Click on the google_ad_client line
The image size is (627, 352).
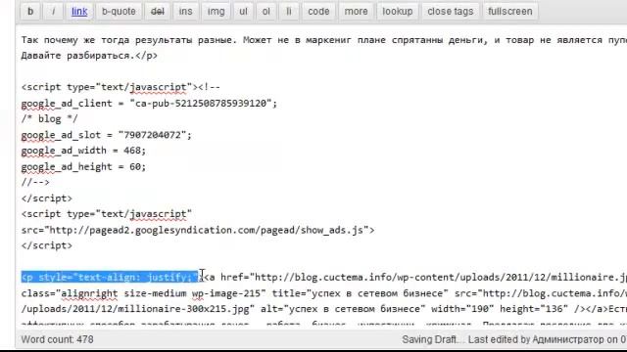click(x=149, y=104)
